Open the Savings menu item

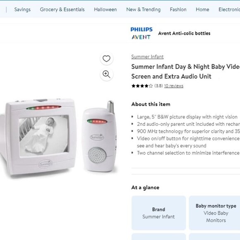tap(22, 10)
